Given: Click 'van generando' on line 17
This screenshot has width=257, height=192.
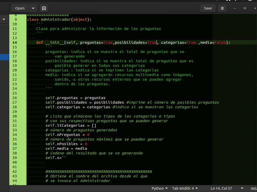Looking at the screenshot, I should (70, 56).
